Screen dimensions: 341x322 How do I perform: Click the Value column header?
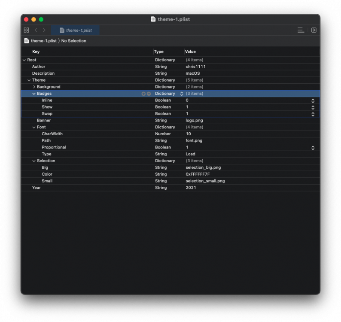(x=190, y=52)
